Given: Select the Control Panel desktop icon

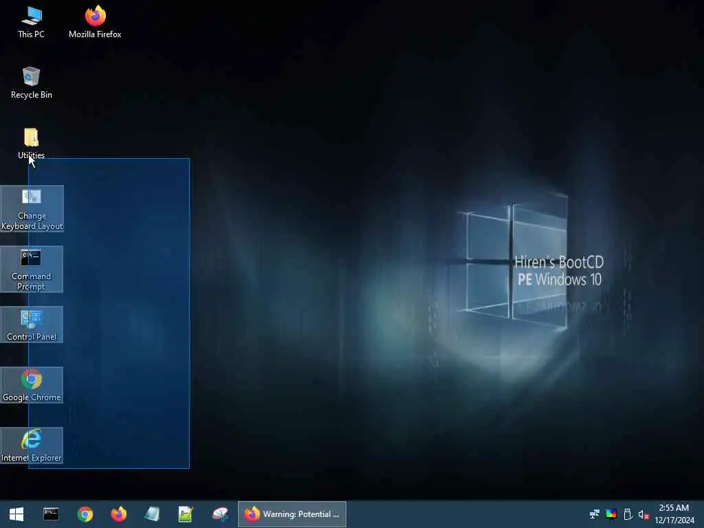Looking at the screenshot, I should (x=32, y=324).
